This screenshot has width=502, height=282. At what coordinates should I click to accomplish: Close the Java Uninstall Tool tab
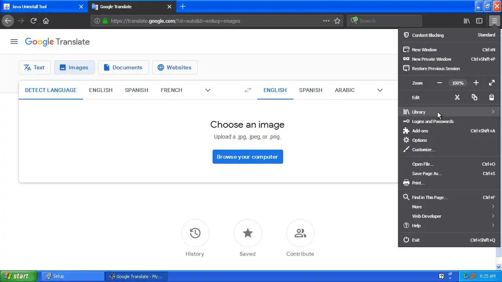tap(81, 7)
